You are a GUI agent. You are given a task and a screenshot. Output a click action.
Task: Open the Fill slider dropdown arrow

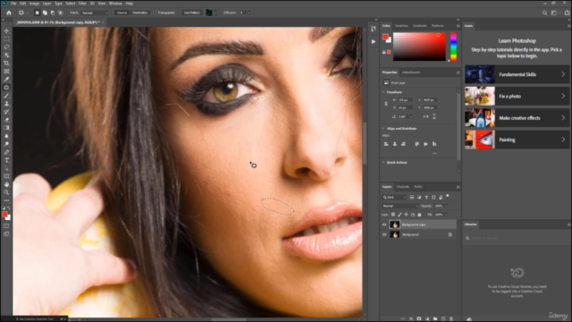tap(446, 215)
